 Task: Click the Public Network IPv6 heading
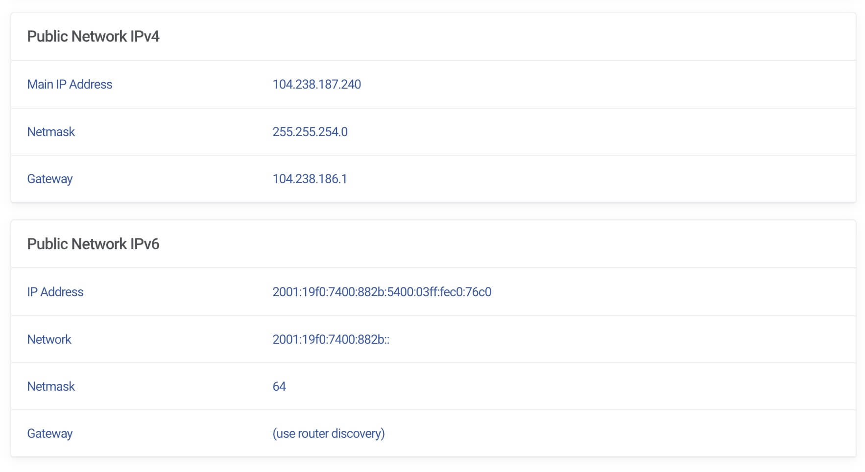pyautogui.click(x=93, y=244)
